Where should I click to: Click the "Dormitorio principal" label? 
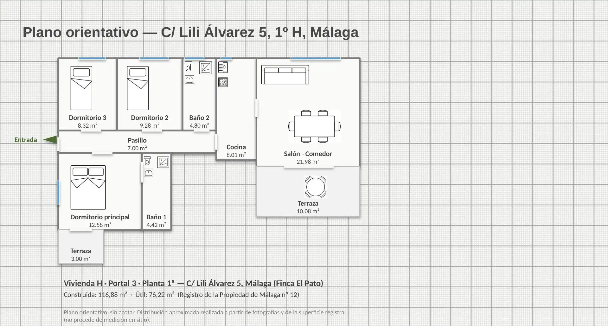(100, 217)
